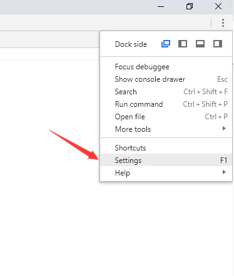This screenshot has width=234, height=276.
Task: Minimize the DevTools window
Action: pyautogui.click(x=161, y=6)
